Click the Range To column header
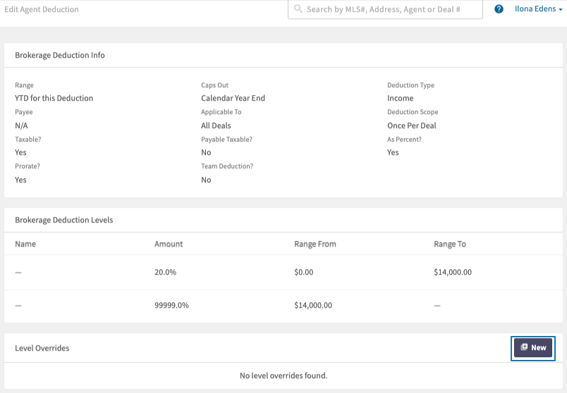 pyautogui.click(x=450, y=244)
